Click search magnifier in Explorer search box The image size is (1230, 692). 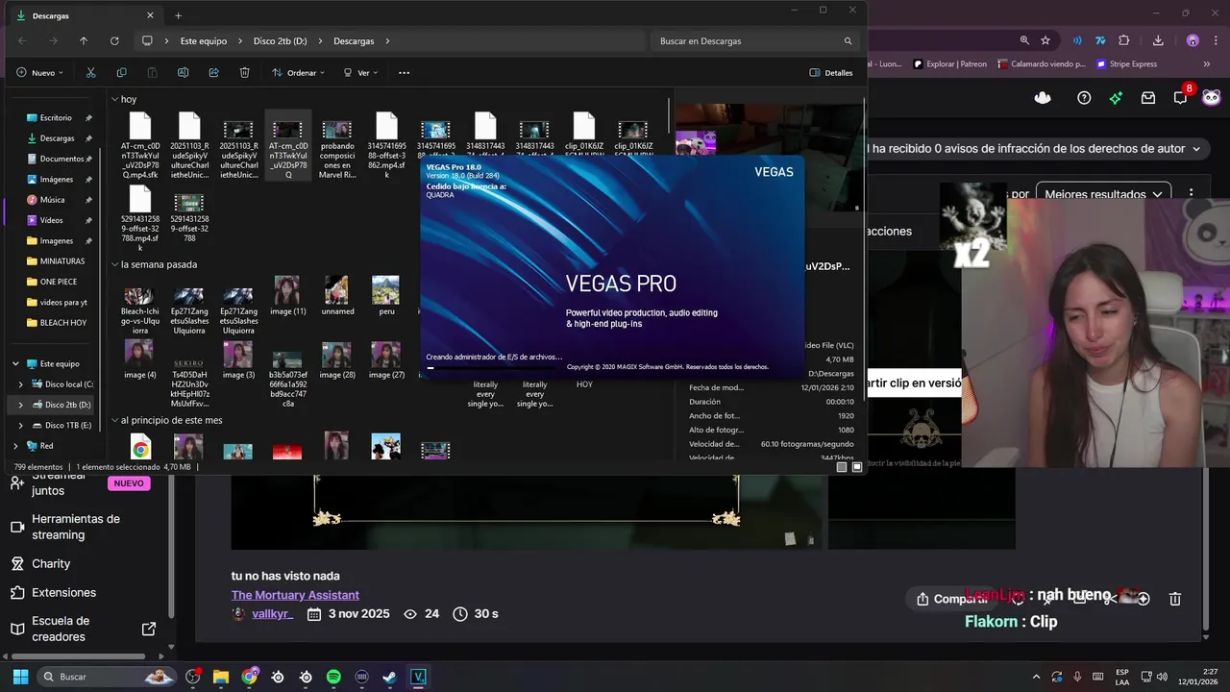pos(848,41)
